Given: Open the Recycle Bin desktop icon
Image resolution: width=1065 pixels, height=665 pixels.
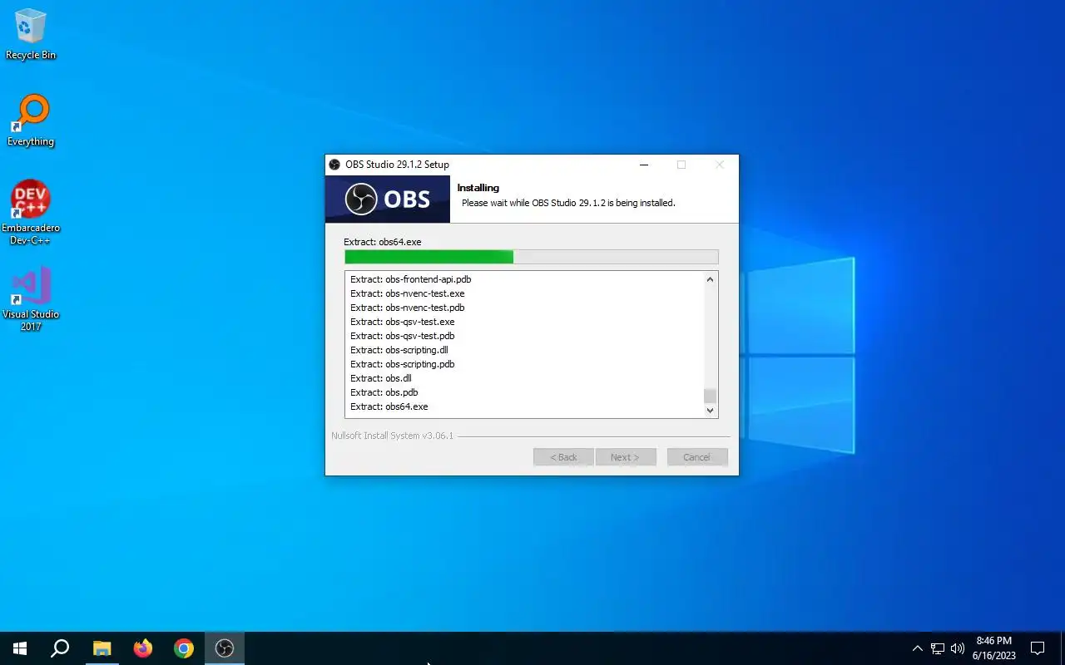Looking at the screenshot, I should click(x=31, y=35).
